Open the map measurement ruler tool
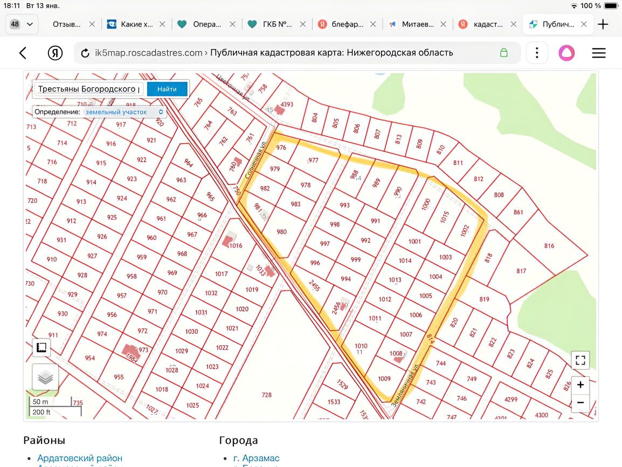This screenshot has height=467, width=622. tap(42, 348)
